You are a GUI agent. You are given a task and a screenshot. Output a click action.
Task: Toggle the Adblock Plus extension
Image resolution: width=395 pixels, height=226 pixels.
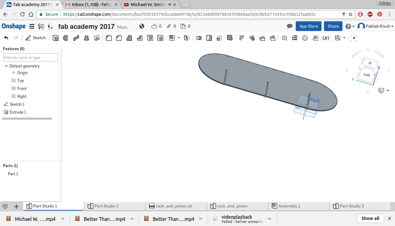click(370, 14)
